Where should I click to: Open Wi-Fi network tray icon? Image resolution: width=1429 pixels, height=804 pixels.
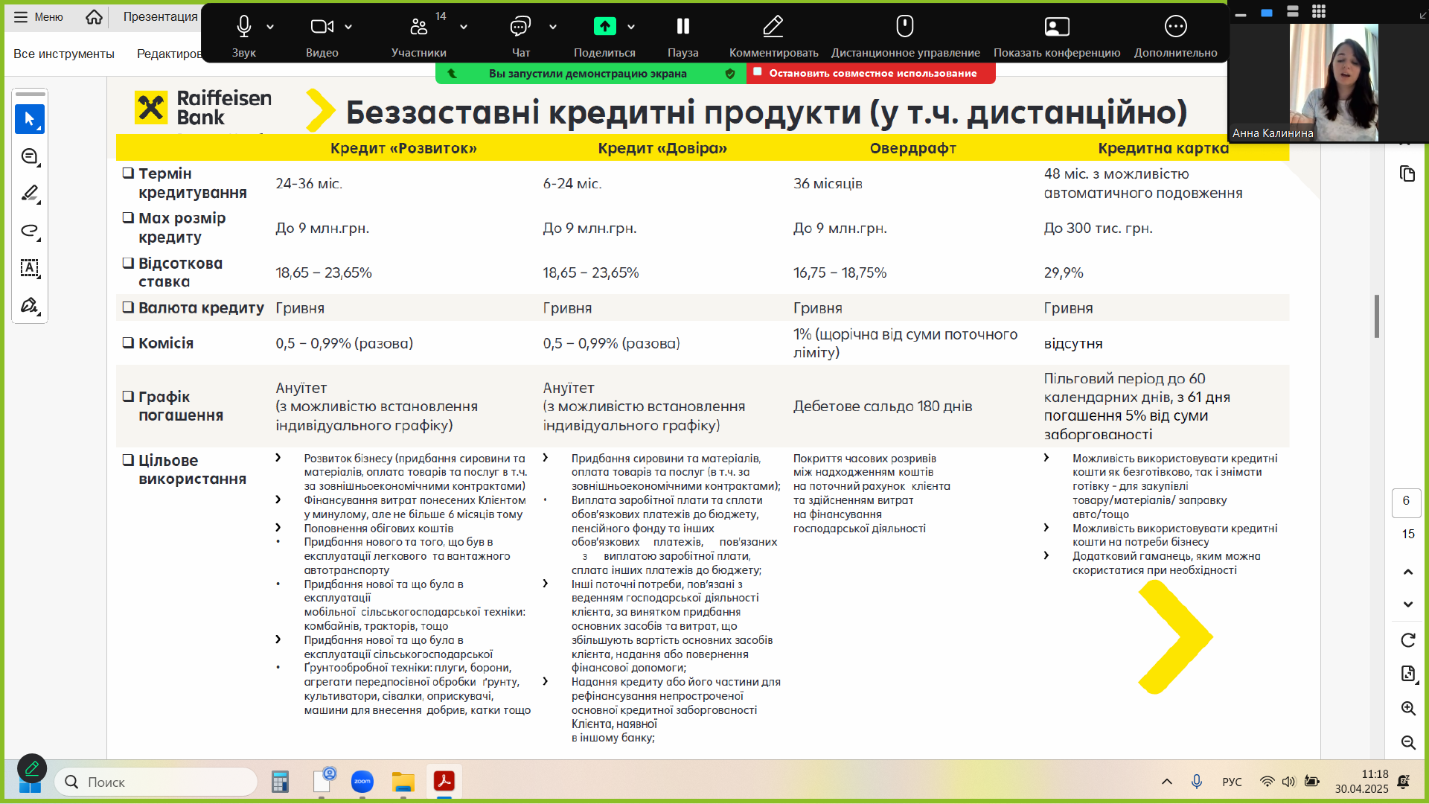pos(1267,782)
